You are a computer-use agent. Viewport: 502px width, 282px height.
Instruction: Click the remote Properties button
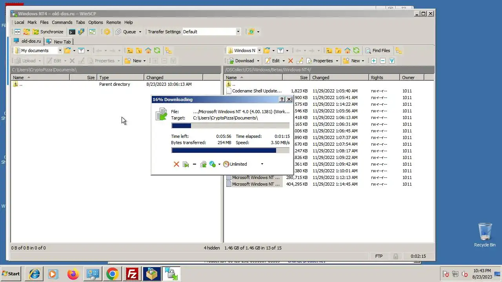coord(320,61)
